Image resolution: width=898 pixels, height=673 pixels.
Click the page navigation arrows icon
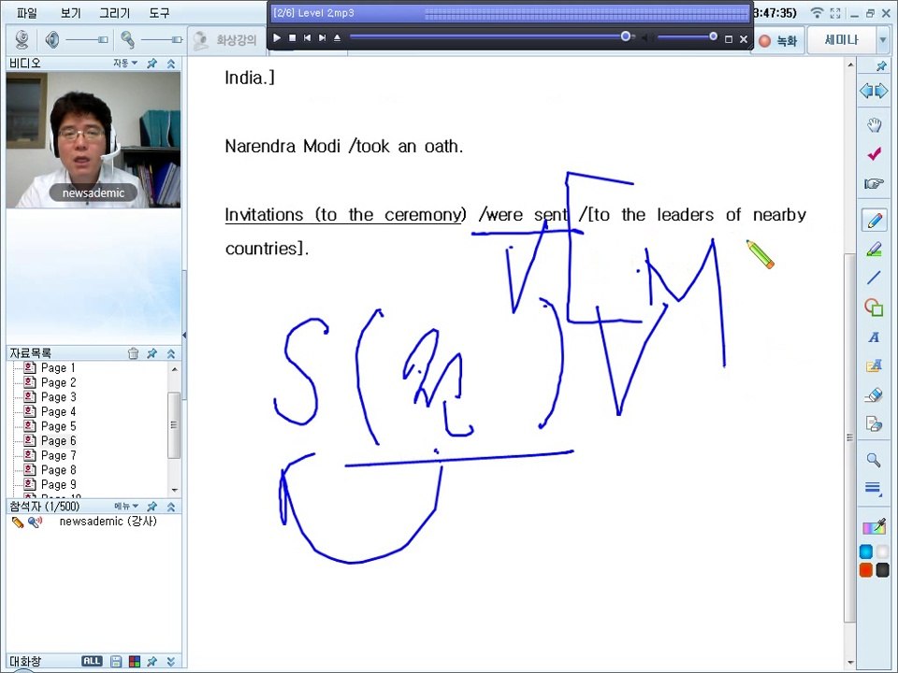pyautogui.click(x=874, y=91)
